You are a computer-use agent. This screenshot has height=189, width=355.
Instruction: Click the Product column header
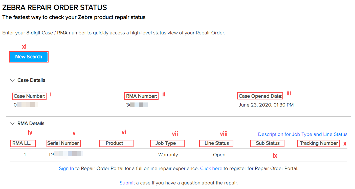click(x=116, y=143)
